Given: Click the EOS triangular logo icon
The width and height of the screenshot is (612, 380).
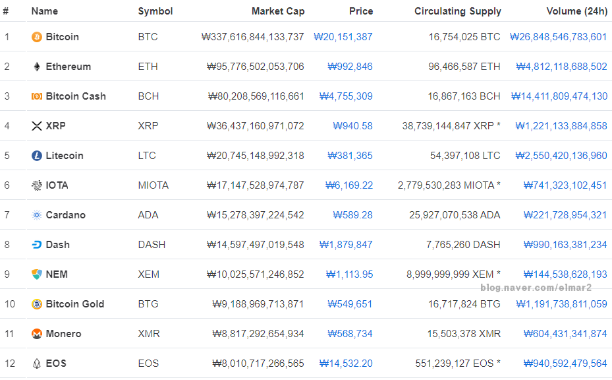Looking at the screenshot, I should (37, 364).
